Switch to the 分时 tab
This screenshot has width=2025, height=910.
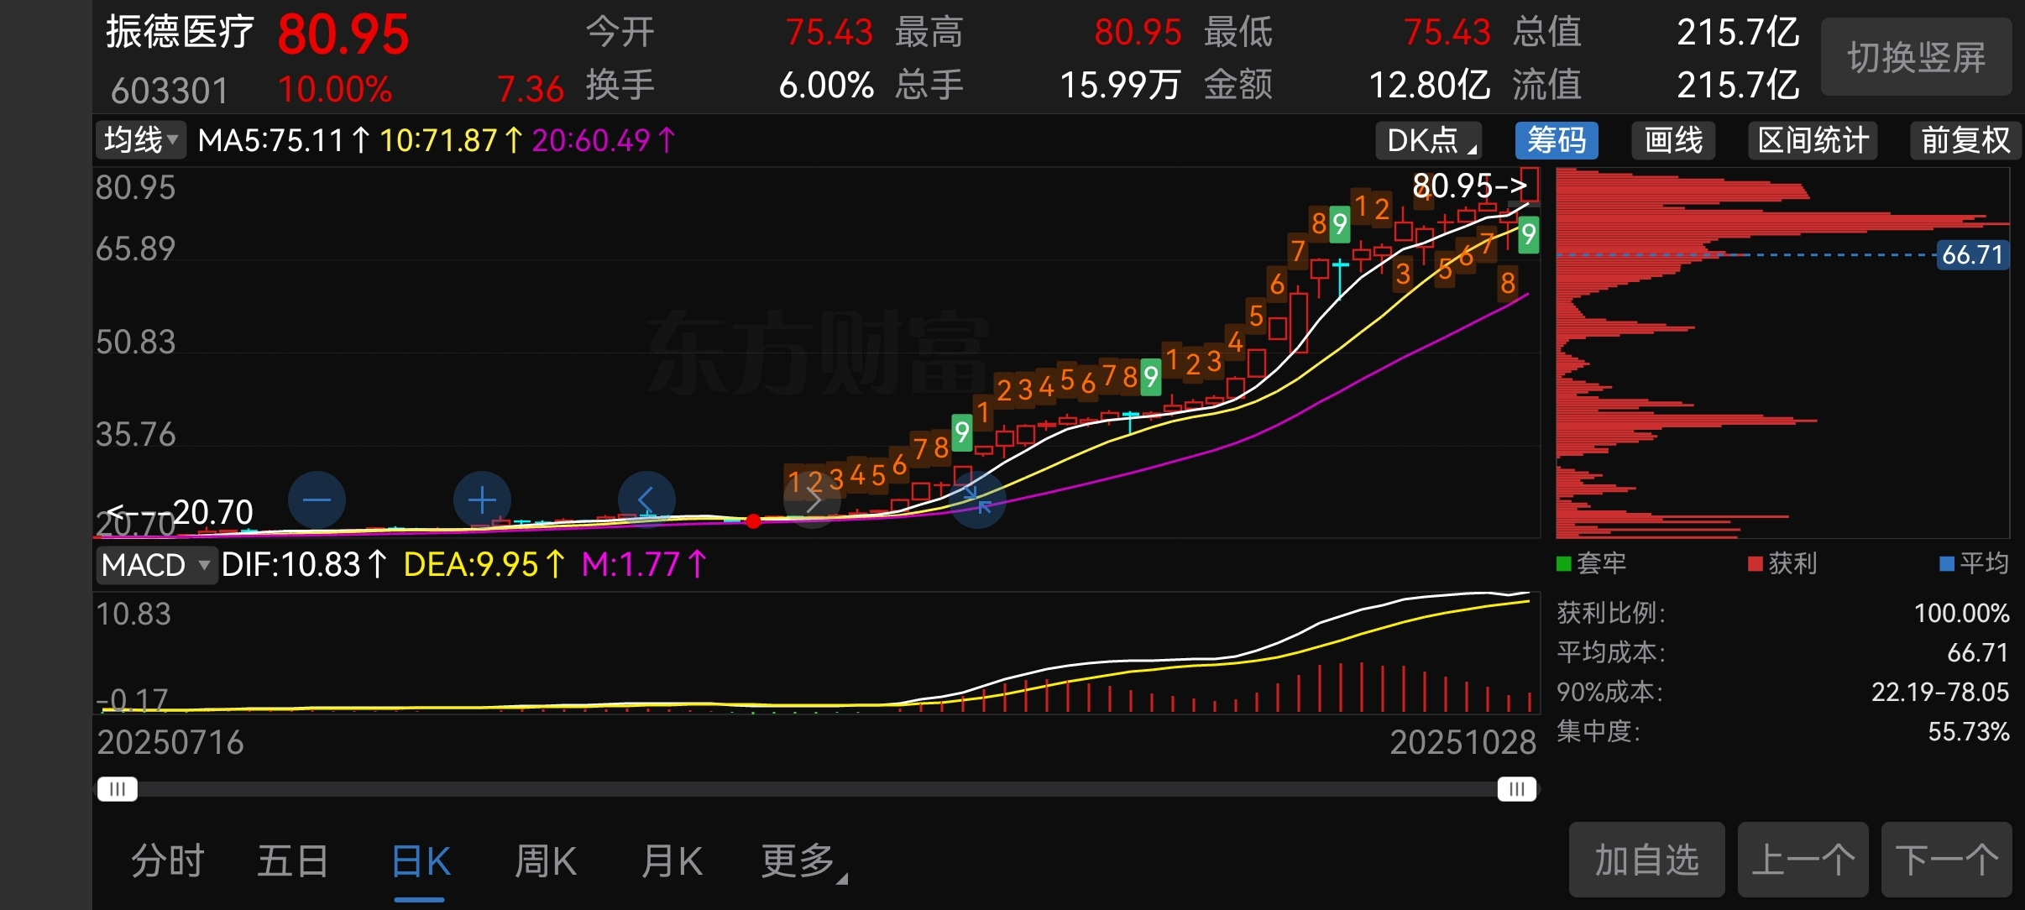click(167, 861)
